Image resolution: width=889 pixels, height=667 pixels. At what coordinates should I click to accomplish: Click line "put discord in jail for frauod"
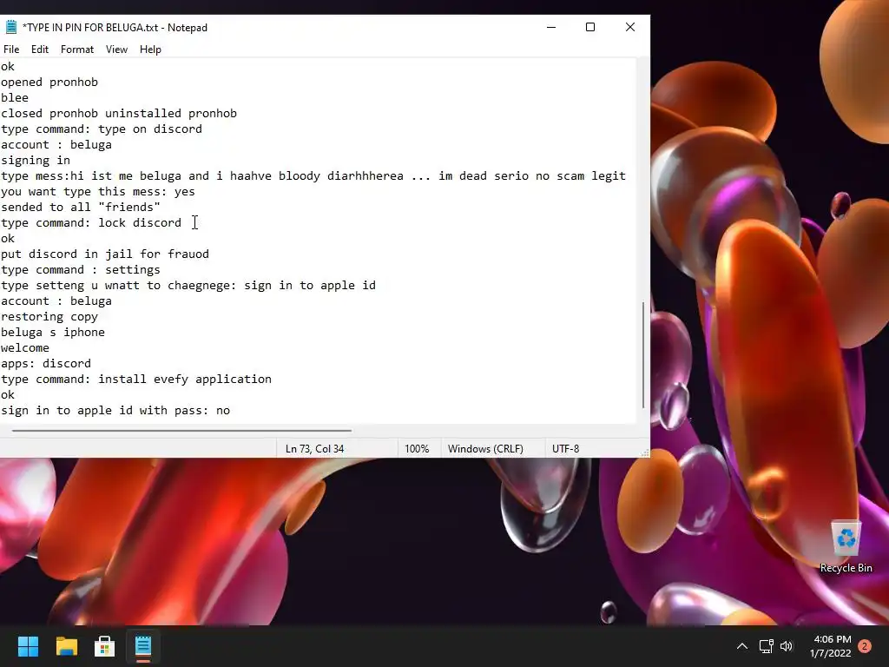pos(105,254)
